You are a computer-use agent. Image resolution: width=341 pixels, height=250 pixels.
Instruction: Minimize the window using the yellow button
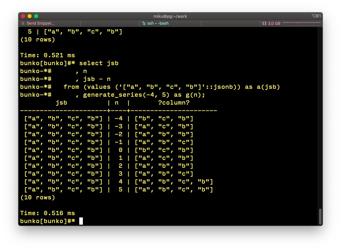click(x=30, y=16)
